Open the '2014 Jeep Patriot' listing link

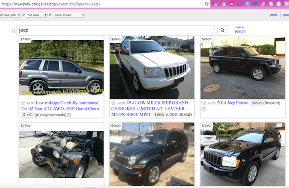[x=233, y=103]
